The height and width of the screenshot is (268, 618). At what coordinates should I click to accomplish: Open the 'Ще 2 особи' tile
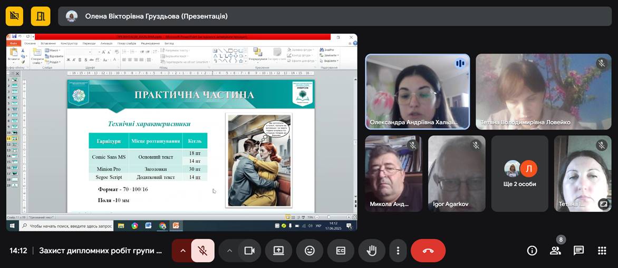pyautogui.click(x=520, y=174)
